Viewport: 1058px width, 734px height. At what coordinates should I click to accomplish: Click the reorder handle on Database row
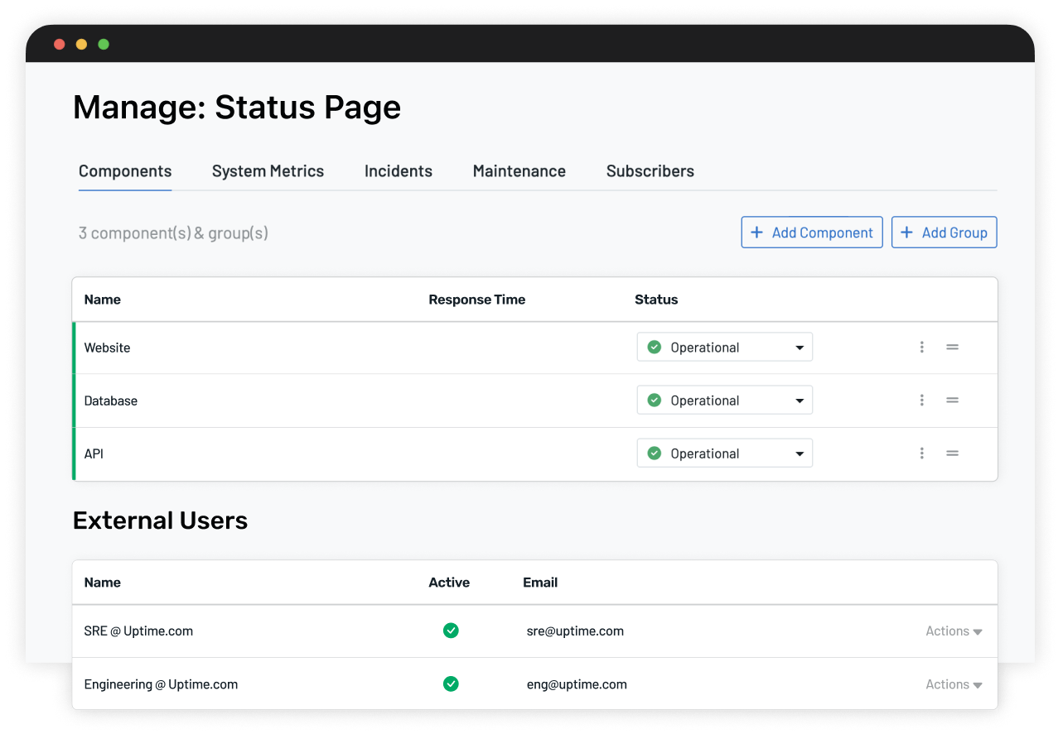coord(953,401)
